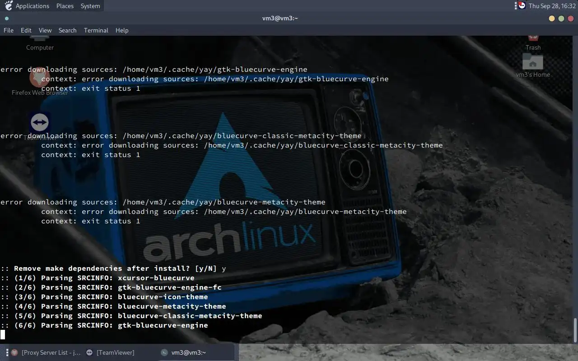Click the Firefox icon in taskbar Proxy button
Image resolution: width=578 pixels, height=361 pixels.
click(14, 352)
